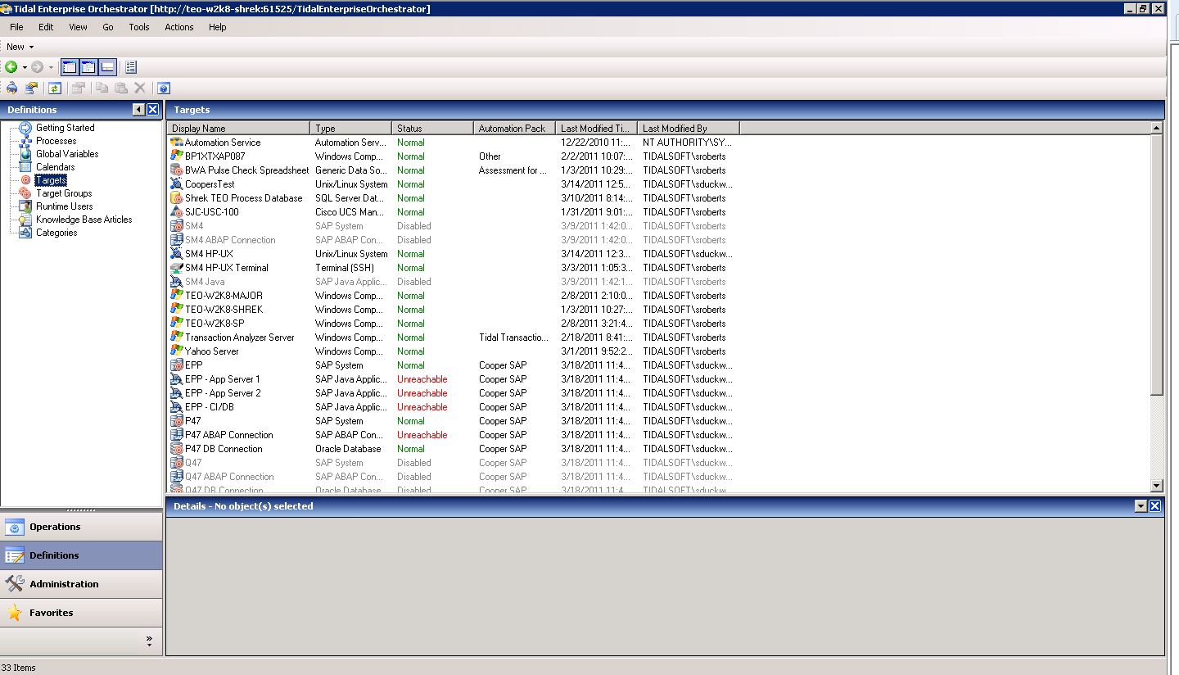Switch to the Operations section
This screenshot has width=1179, height=675.
click(81, 527)
